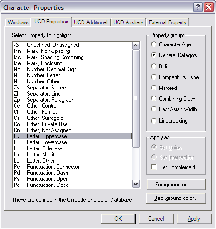Select 'Number, Letter' property
This screenshot has height=229, width=216.
(72, 75)
